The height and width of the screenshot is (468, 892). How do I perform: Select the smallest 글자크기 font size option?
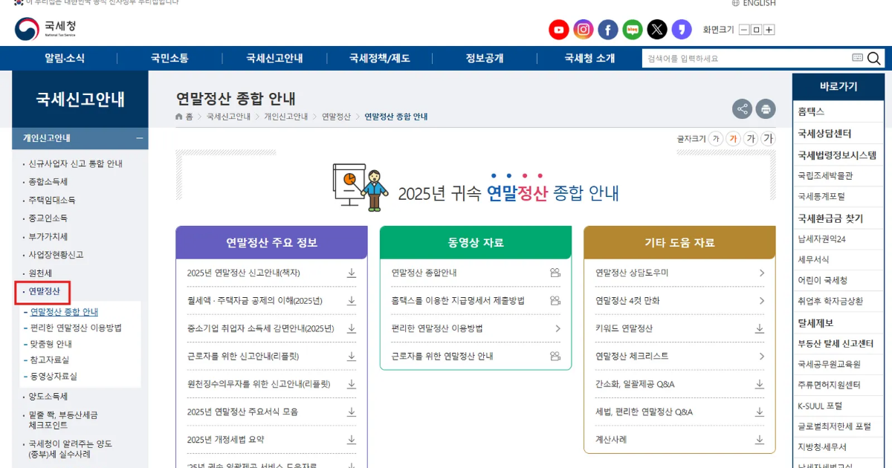pos(715,138)
